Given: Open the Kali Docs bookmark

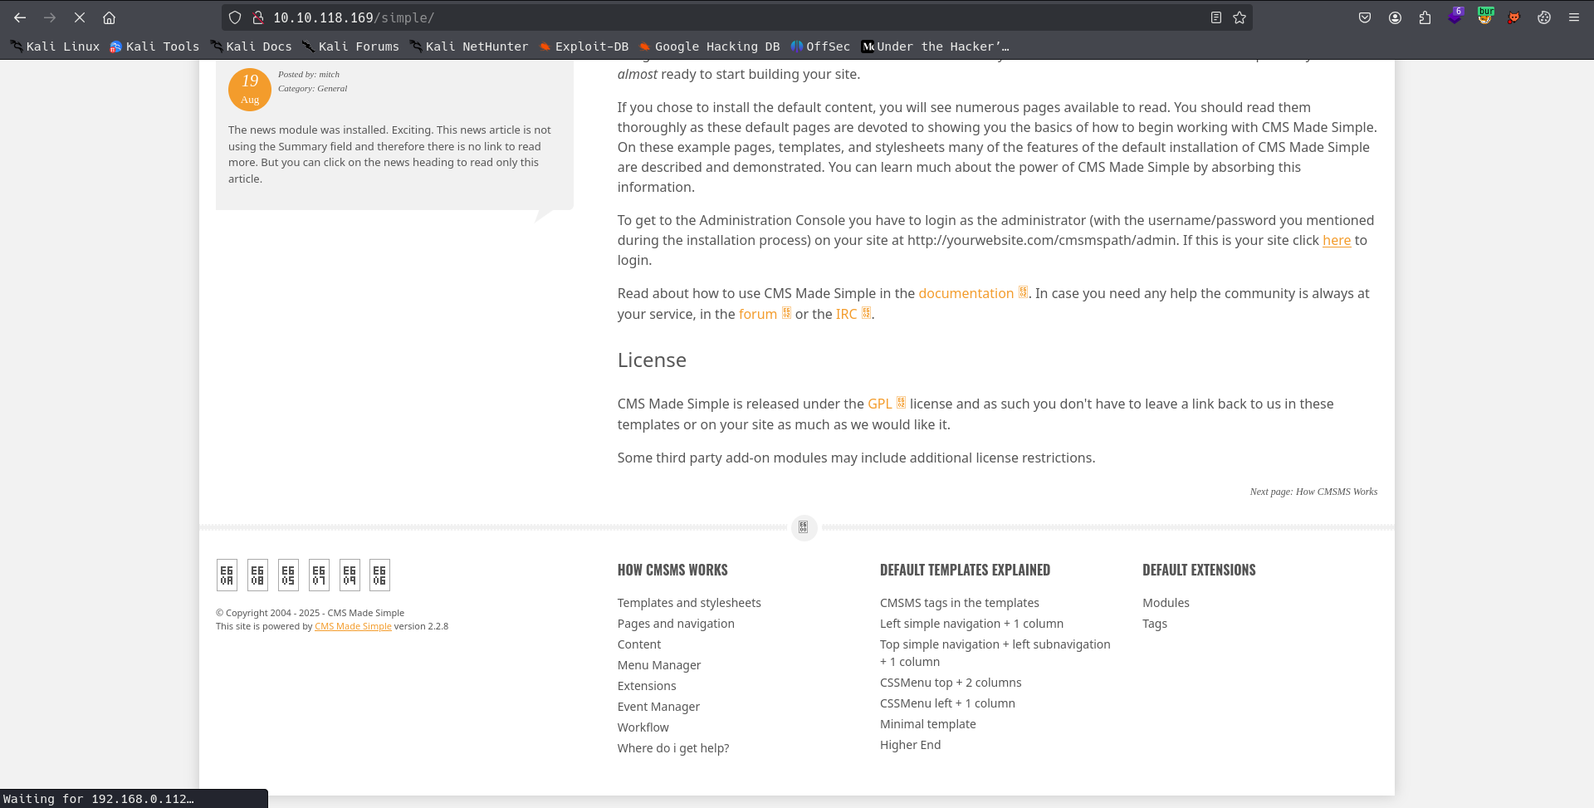Looking at the screenshot, I should [x=251, y=47].
